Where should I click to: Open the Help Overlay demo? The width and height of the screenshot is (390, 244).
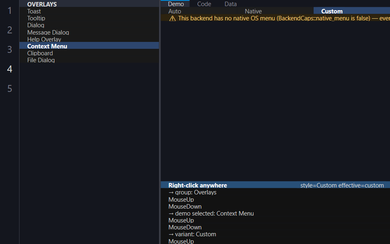pos(89,39)
